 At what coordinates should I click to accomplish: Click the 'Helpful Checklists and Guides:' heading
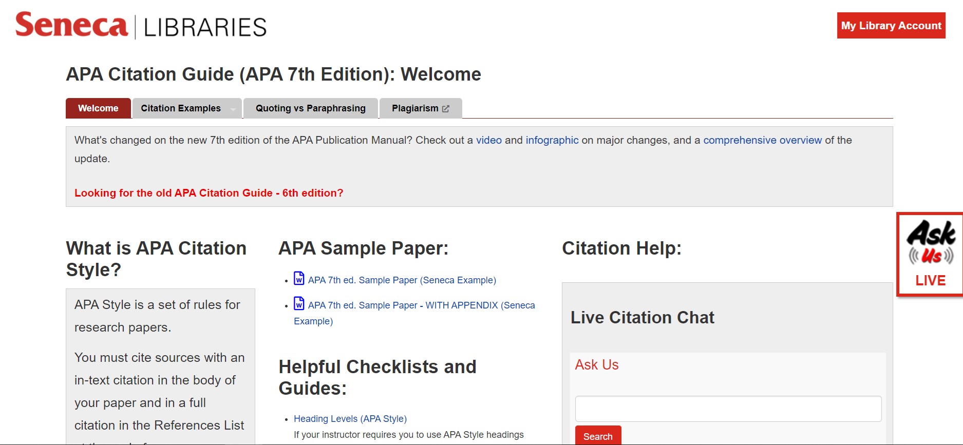click(x=377, y=377)
